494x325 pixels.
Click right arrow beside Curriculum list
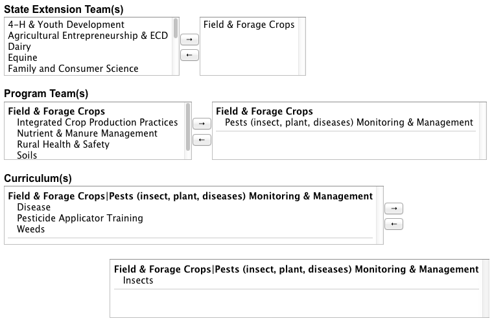click(394, 208)
